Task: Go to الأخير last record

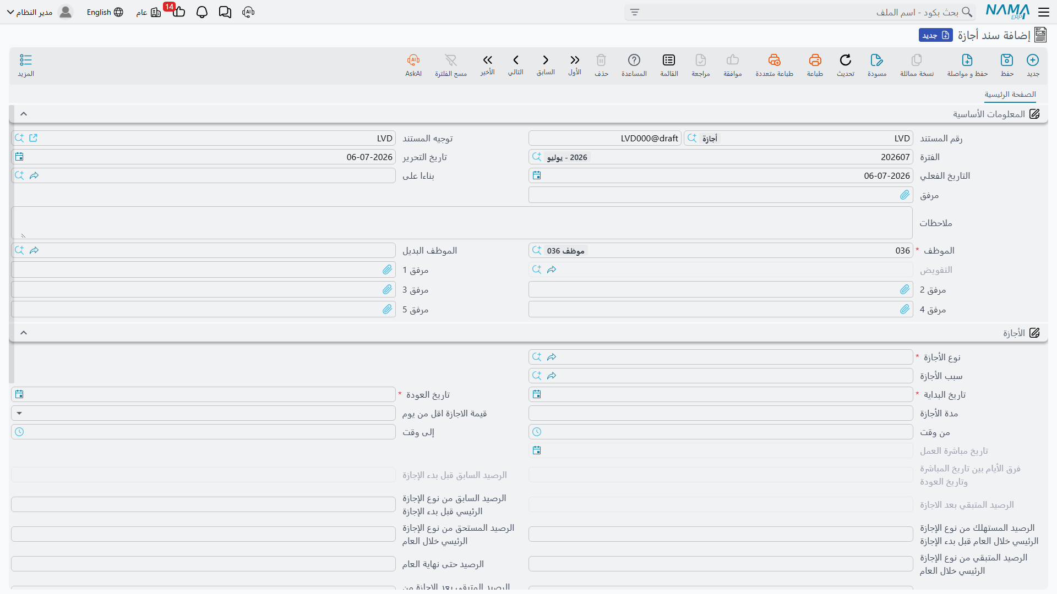Action: point(487,60)
